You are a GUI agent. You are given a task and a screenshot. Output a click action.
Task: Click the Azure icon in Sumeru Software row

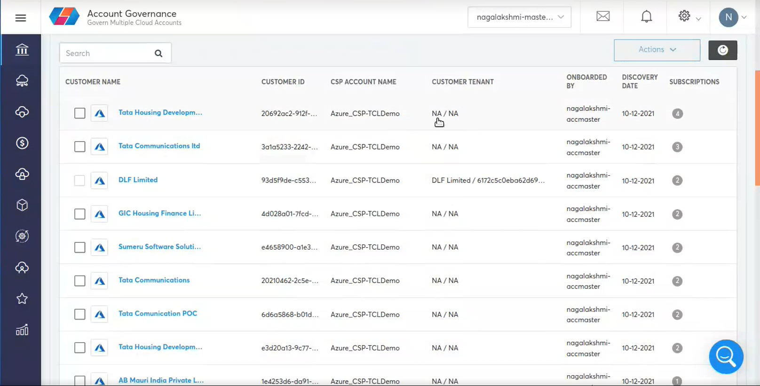tap(99, 247)
